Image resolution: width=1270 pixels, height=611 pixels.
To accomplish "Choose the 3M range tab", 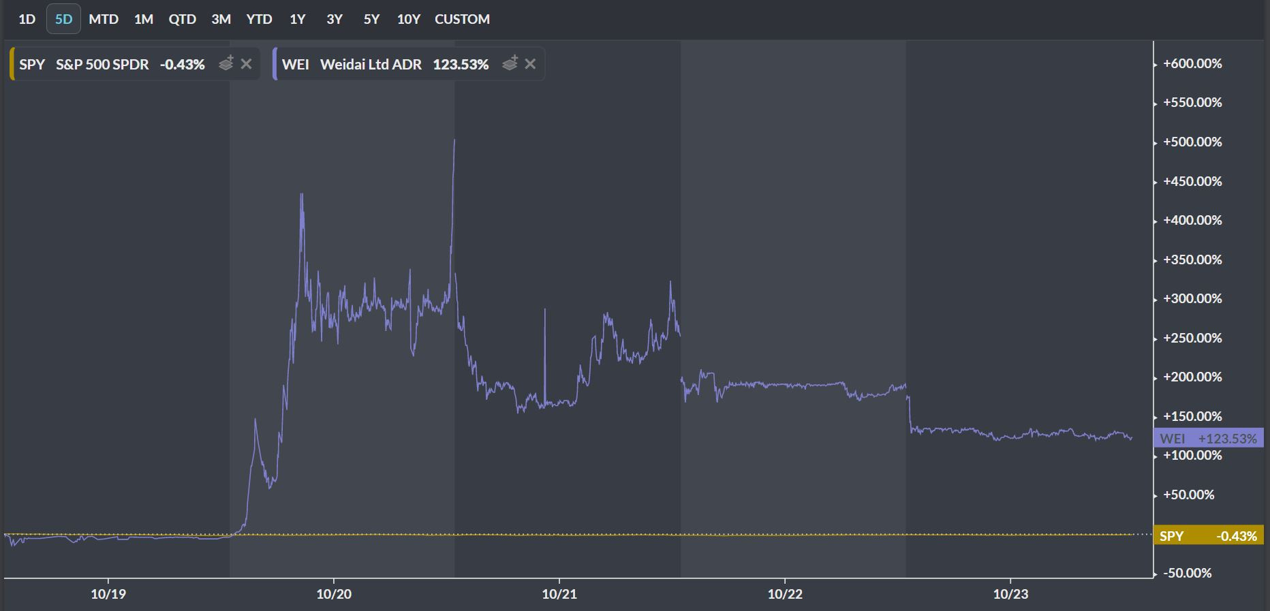I will pos(221,19).
